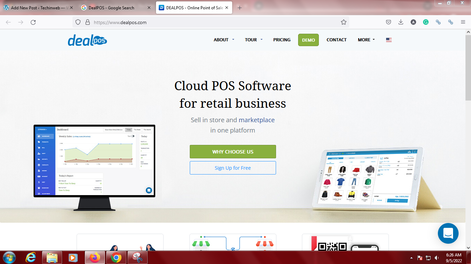471x264 pixels.
Task: Show hidden system tray icons
Action: click(411, 258)
